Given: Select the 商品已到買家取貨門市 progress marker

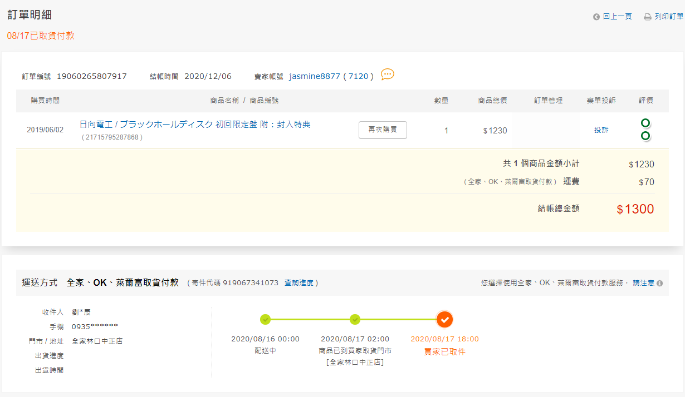Looking at the screenshot, I should click(x=355, y=319).
